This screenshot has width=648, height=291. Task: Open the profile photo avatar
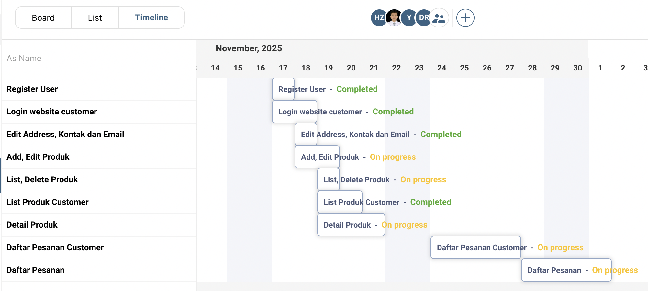click(x=394, y=18)
